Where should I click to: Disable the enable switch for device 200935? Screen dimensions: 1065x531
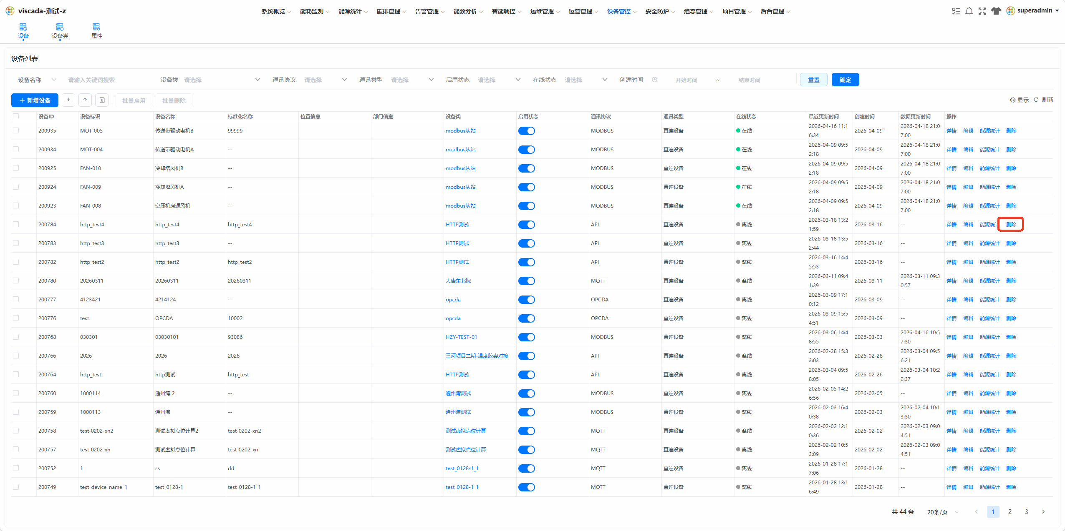click(527, 131)
